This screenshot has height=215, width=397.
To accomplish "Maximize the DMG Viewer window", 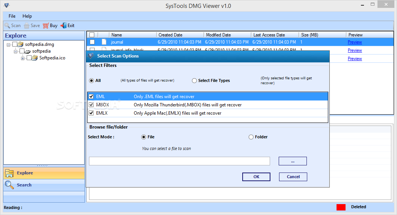I will [x=373, y=4].
